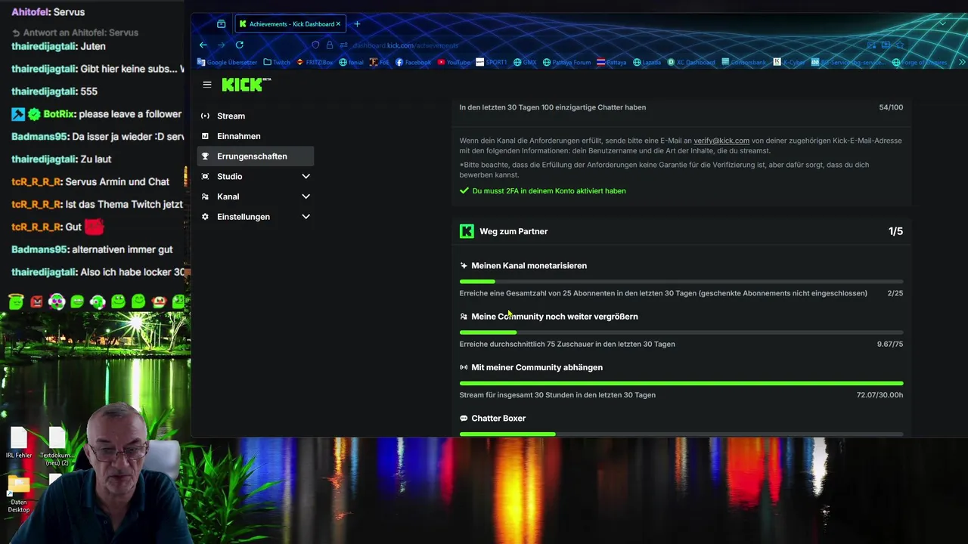Click Badmans95 message alternativen immer gut
This screenshot has width=968, height=544.
pos(123,249)
